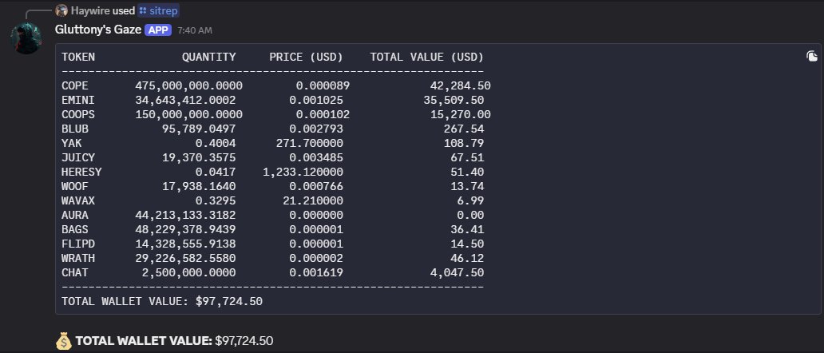Click BAGS quantity 48,229,378.9439
Image resolution: width=824 pixels, height=353 pixels.
coord(185,229)
